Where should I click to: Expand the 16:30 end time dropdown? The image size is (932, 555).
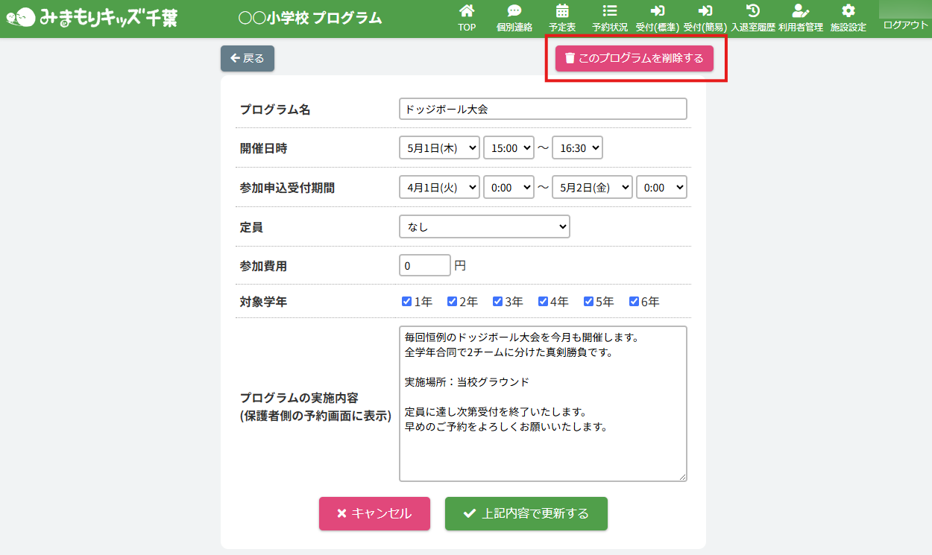[576, 148]
